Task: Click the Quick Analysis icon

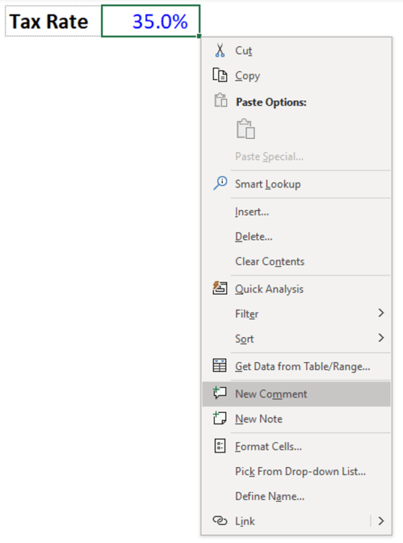Action: click(220, 289)
